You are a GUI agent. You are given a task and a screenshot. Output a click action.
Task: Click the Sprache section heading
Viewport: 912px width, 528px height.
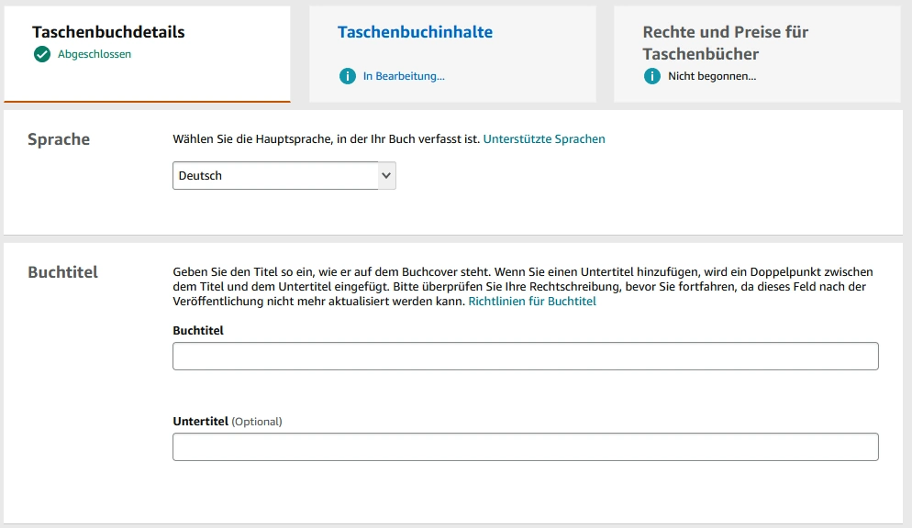click(59, 139)
